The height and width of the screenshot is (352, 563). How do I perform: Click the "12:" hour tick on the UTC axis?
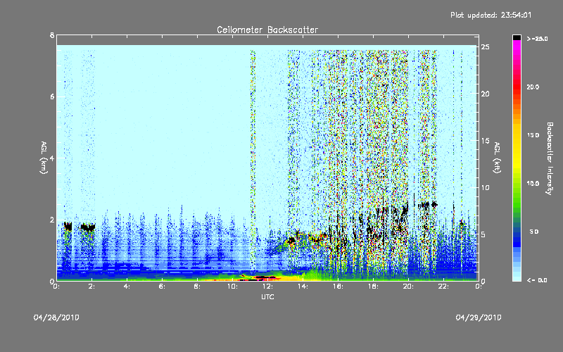click(x=268, y=287)
